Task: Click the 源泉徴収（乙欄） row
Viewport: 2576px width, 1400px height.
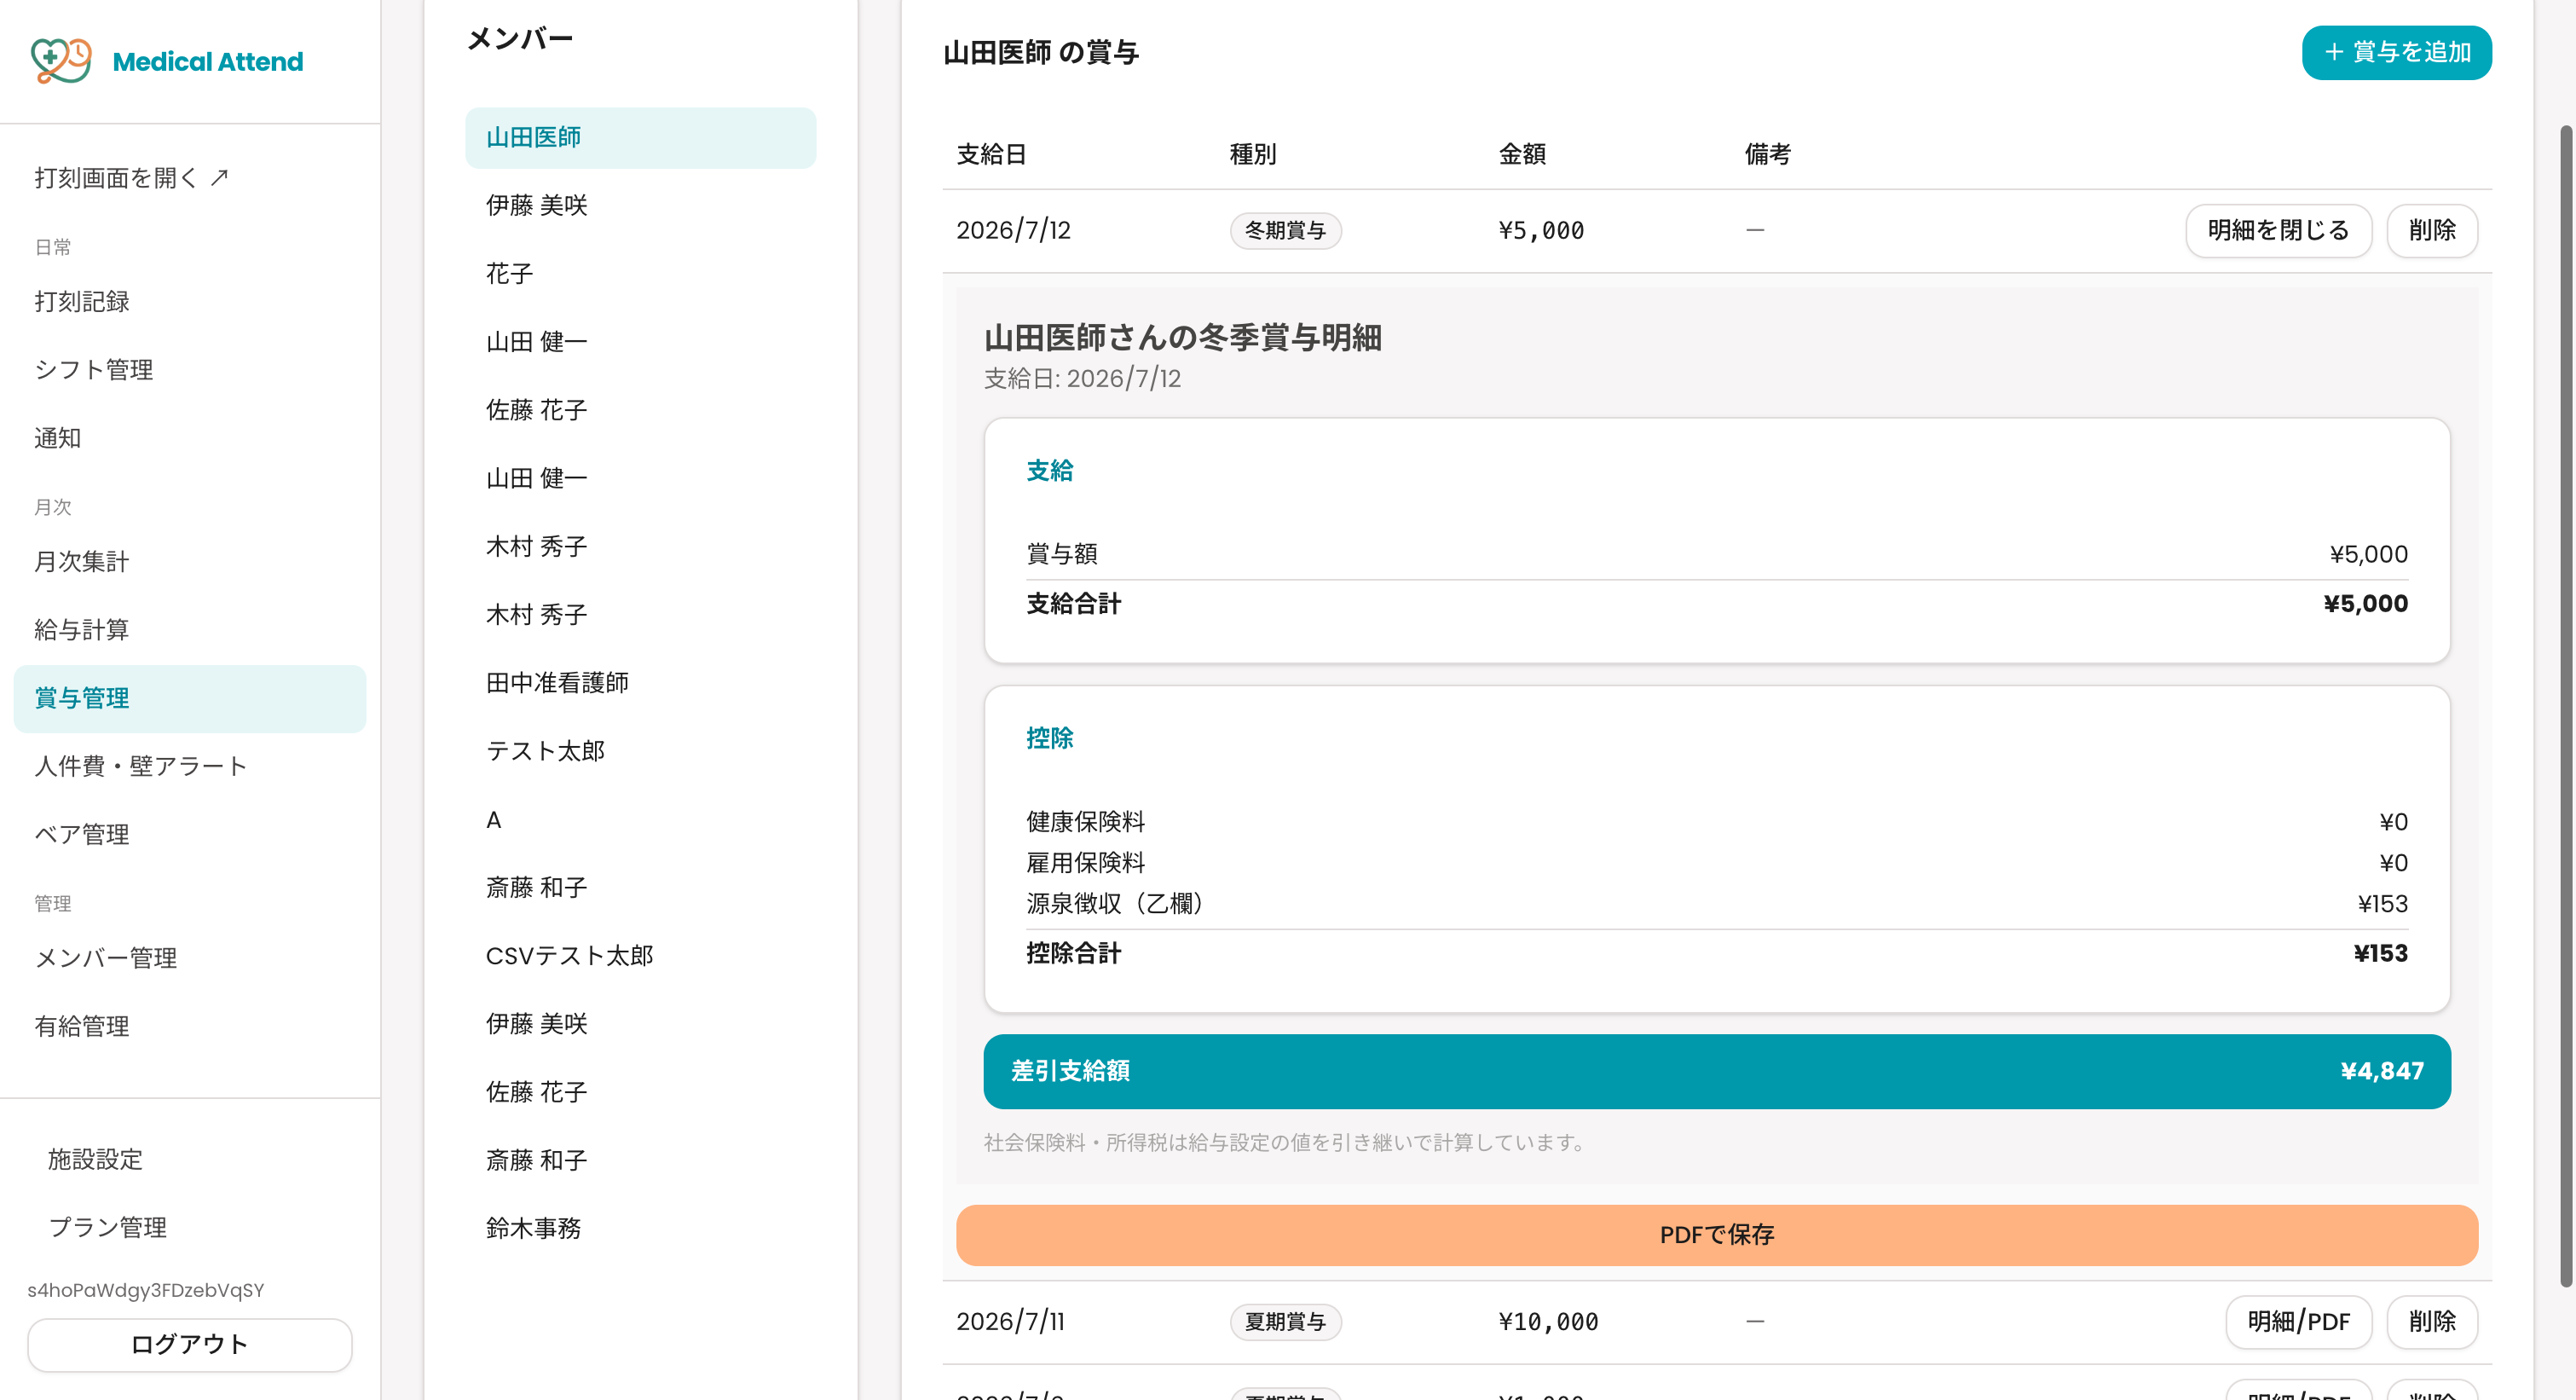Action: click(1717, 904)
